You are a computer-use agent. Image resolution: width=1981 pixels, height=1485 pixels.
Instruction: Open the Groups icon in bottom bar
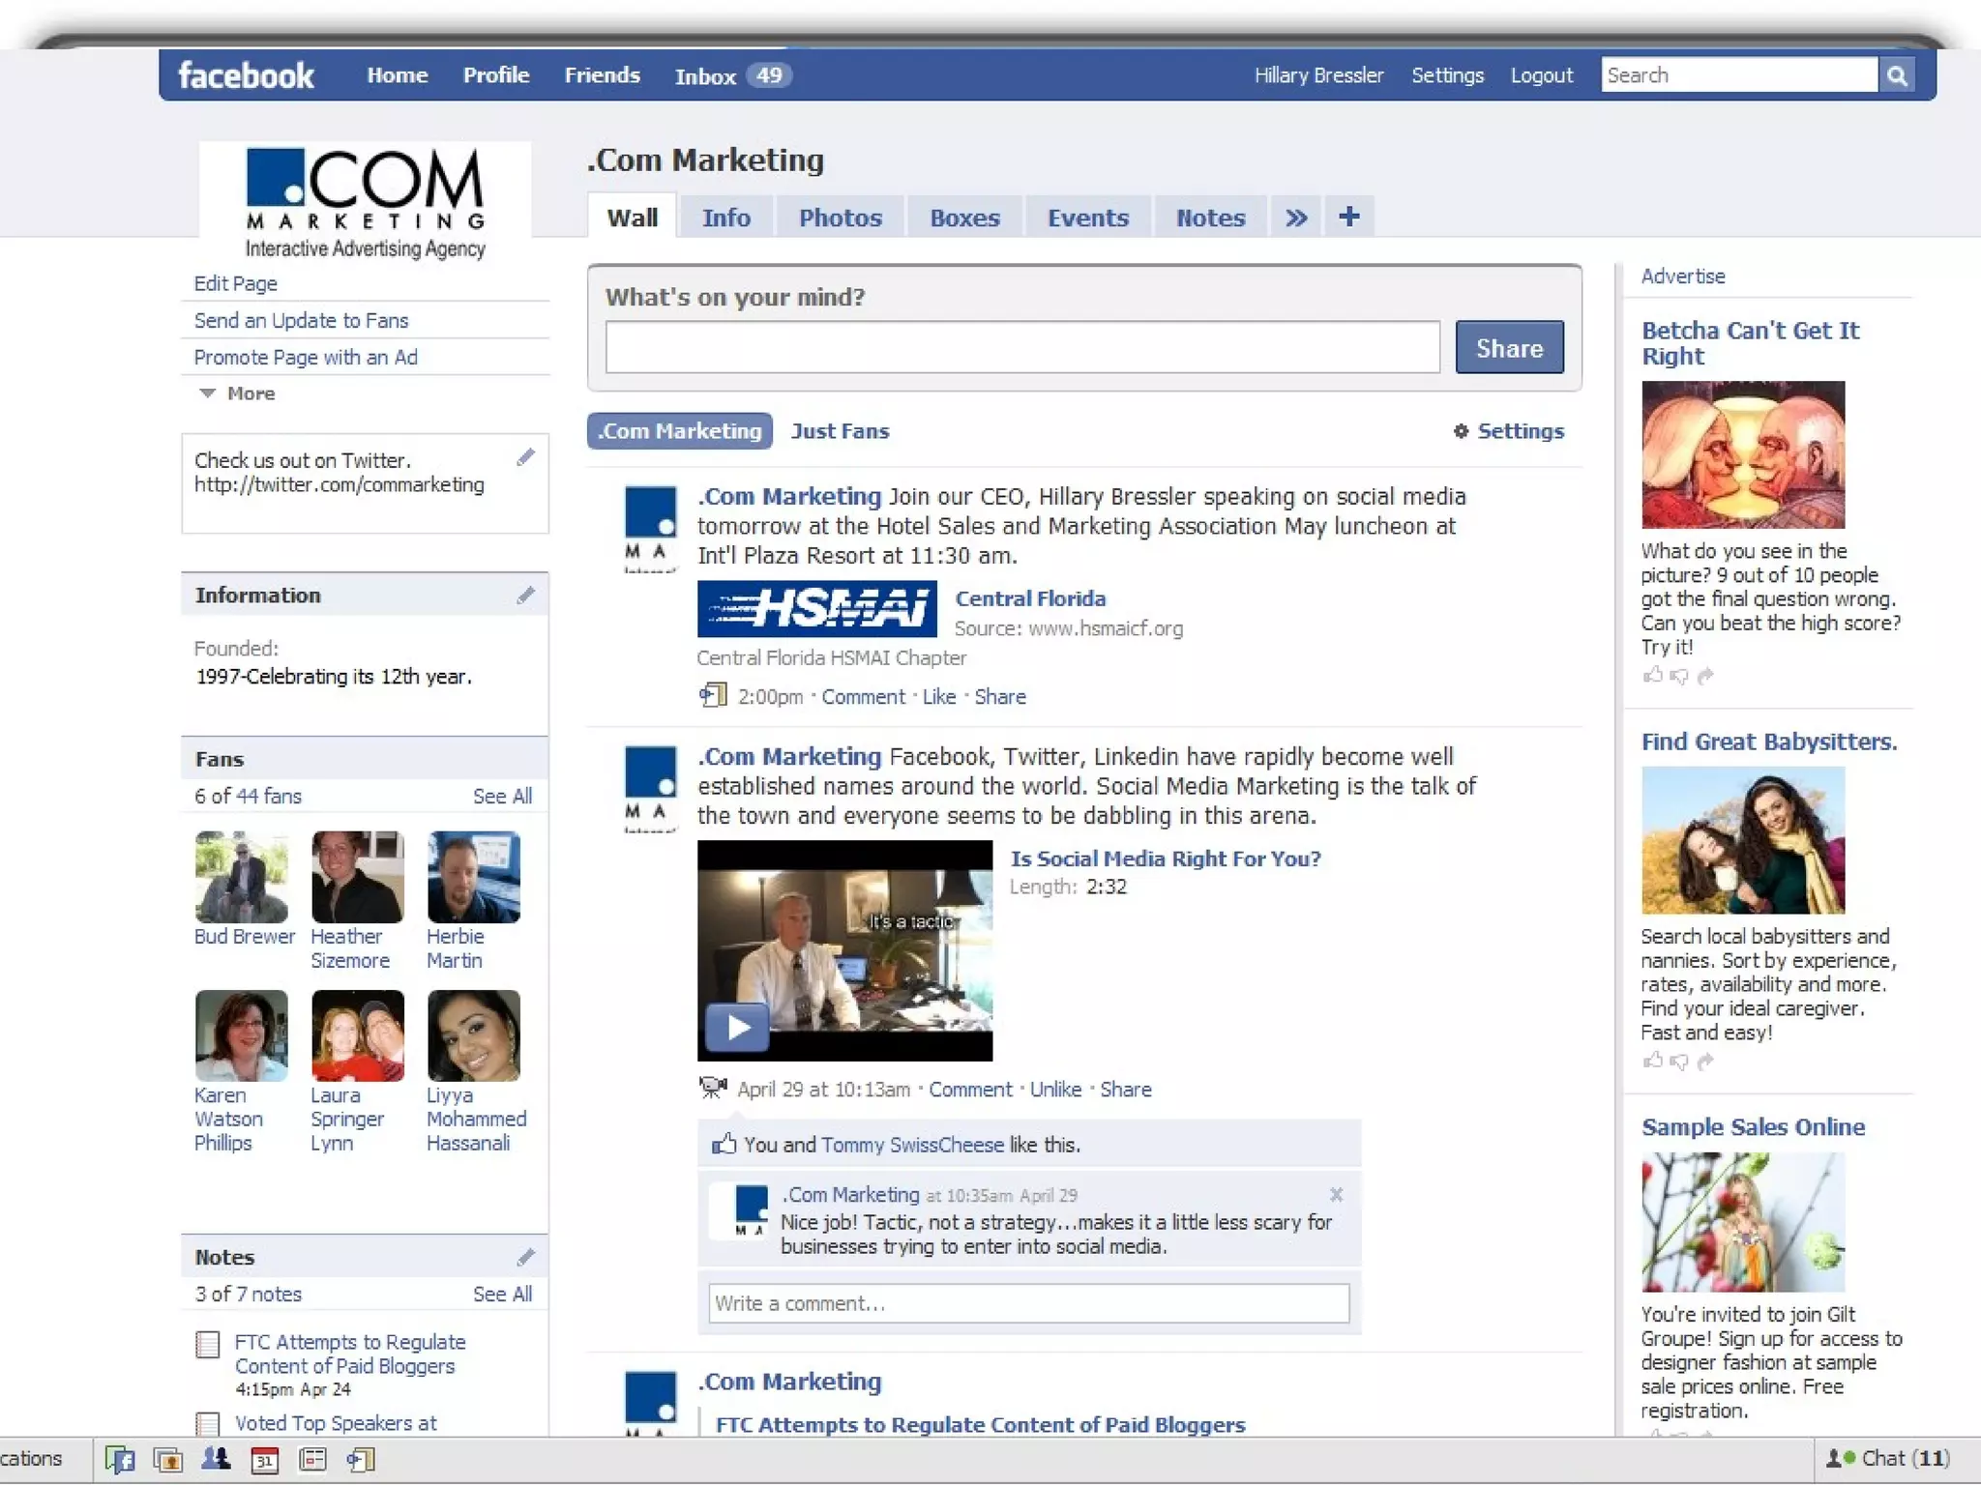[216, 1460]
